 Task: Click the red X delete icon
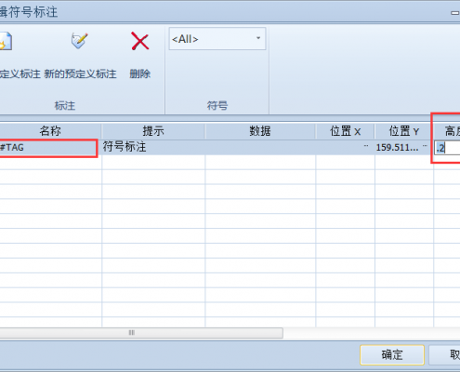click(x=140, y=41)
